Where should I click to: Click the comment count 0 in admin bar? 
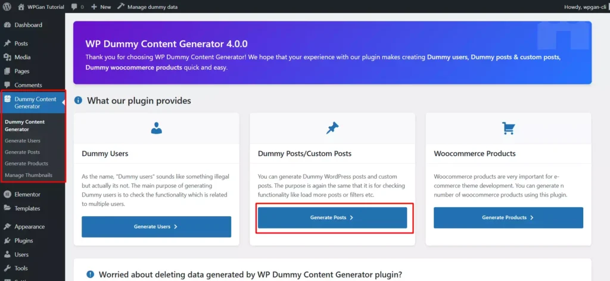coord(82,7)
